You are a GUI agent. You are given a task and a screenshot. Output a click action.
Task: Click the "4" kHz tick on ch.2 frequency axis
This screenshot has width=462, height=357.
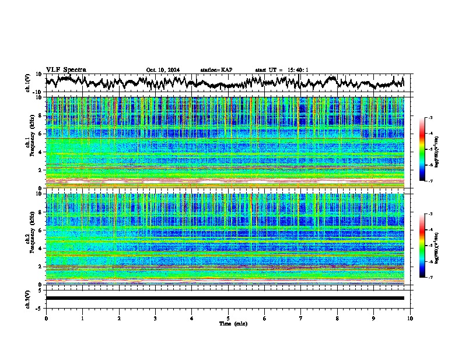click(x=40, y=249)
